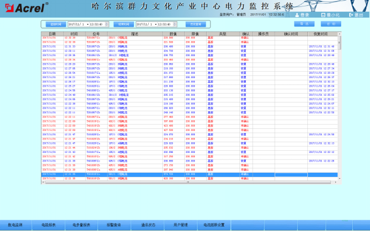The image size is (370, 231).
Task: Click the start time 12:32:40 field
Action: pyautogui.click(x=97, y=24)
